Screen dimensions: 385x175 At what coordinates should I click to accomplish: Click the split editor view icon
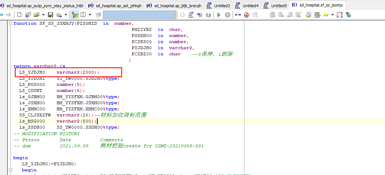(x=83, y=15)
